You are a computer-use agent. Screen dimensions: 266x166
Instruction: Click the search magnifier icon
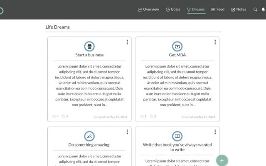point(255,10)
